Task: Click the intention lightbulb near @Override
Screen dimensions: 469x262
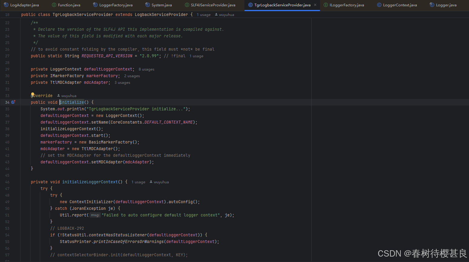Action: click(x=33, y=95)
